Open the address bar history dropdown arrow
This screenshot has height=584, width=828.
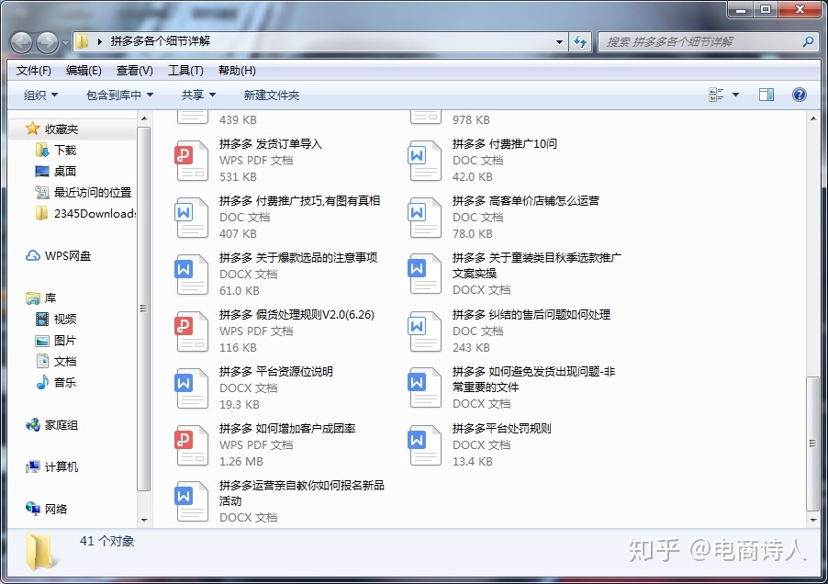pos(560,41)
